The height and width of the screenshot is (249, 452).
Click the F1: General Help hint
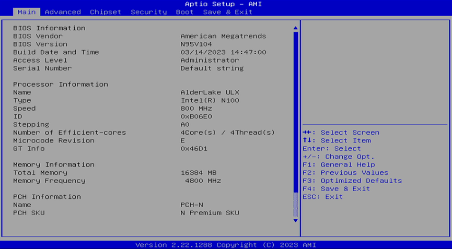tap(339, 164)
